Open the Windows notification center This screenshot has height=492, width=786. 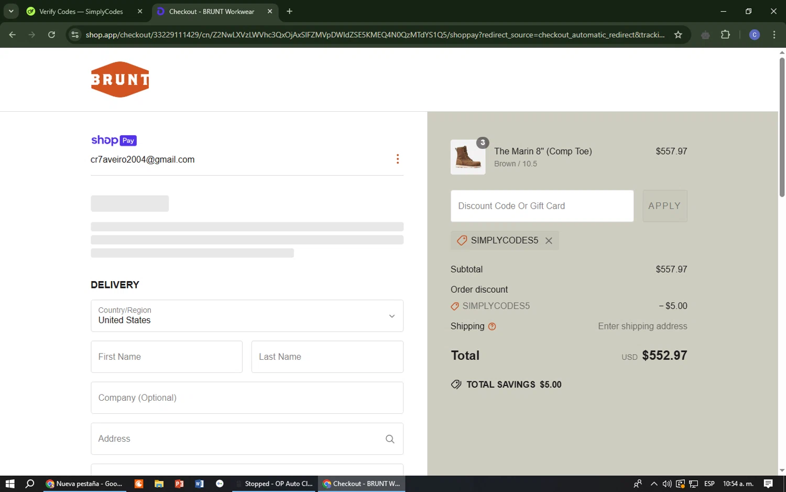tap(768, 484)
